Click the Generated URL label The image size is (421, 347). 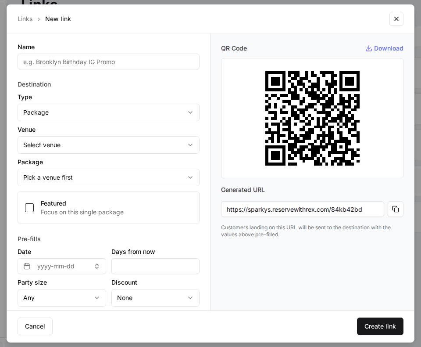coord(243,190)
